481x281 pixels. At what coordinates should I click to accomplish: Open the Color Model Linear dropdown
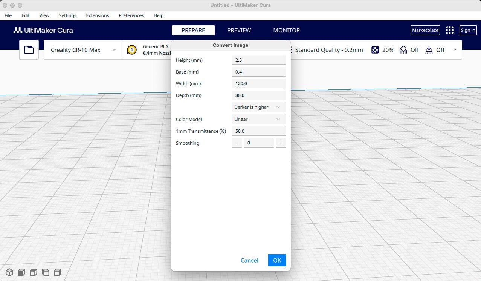(x=259, y=119)
